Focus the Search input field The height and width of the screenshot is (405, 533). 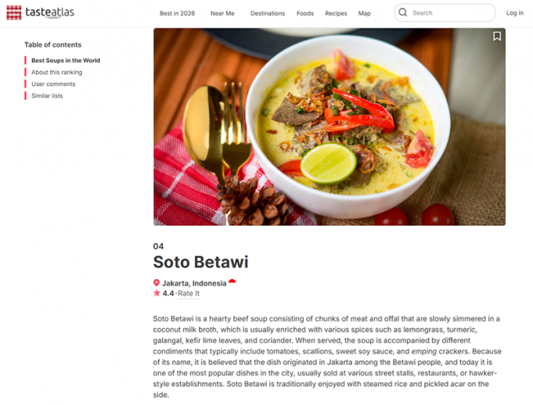click(x=450, y=13)
